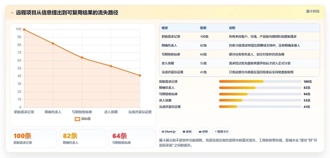The height and width of the screenshot is (158, 330).
Task: Click the x-axis label 写明验收标准
Action: pyautogui.click(x=82, y=112)
